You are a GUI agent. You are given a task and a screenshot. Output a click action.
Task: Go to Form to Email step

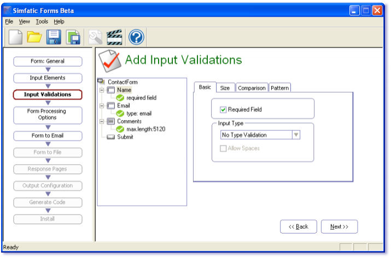48,136
